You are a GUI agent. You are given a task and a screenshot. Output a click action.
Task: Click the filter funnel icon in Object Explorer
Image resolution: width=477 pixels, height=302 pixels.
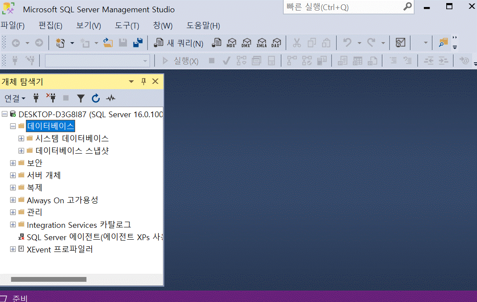81,98
